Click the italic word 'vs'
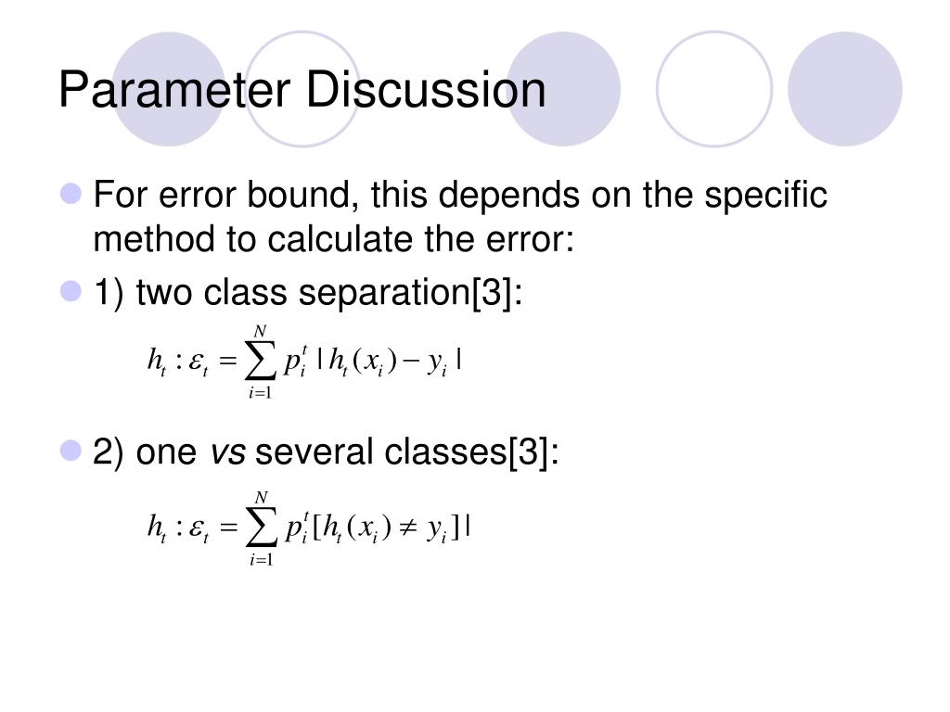950x712 pixels. click(228, 452)
